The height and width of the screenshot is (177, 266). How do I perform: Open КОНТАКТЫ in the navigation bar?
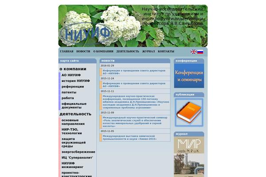[166, 51]
